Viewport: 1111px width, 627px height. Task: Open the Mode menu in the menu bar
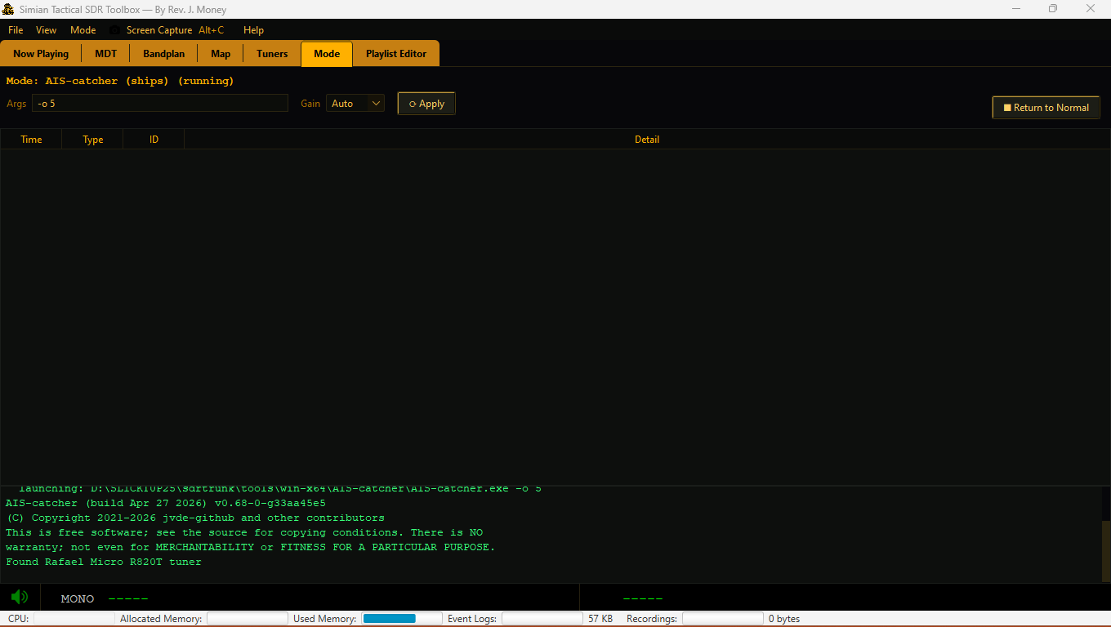coord(83,30)
